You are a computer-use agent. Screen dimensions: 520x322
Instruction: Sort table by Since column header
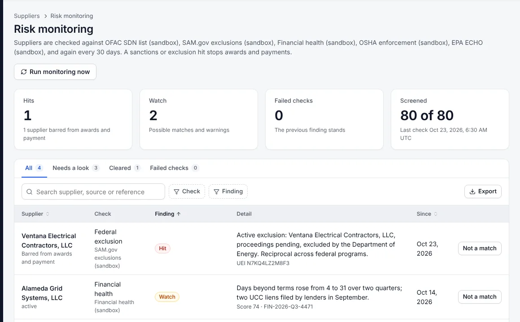tap(427, 214)
